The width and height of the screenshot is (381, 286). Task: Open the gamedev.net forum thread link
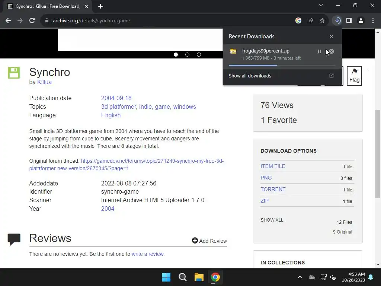coord(127,165)
